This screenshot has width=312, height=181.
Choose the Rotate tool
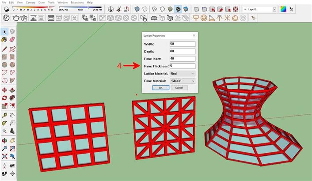pyautogui.click(x=4, y=98)
